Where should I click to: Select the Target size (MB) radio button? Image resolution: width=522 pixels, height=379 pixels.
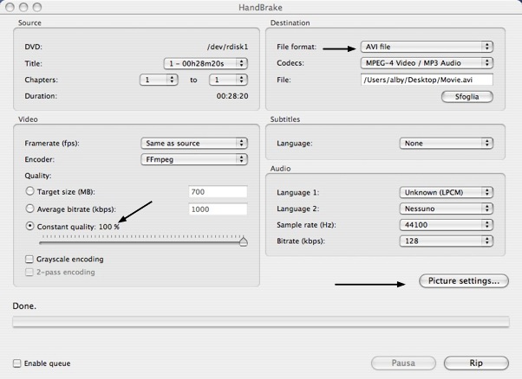30,191
